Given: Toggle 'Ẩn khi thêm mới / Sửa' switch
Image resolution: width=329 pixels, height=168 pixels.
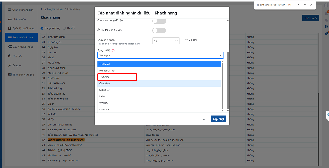Looking at the screenshot, I should click(159, 30).
